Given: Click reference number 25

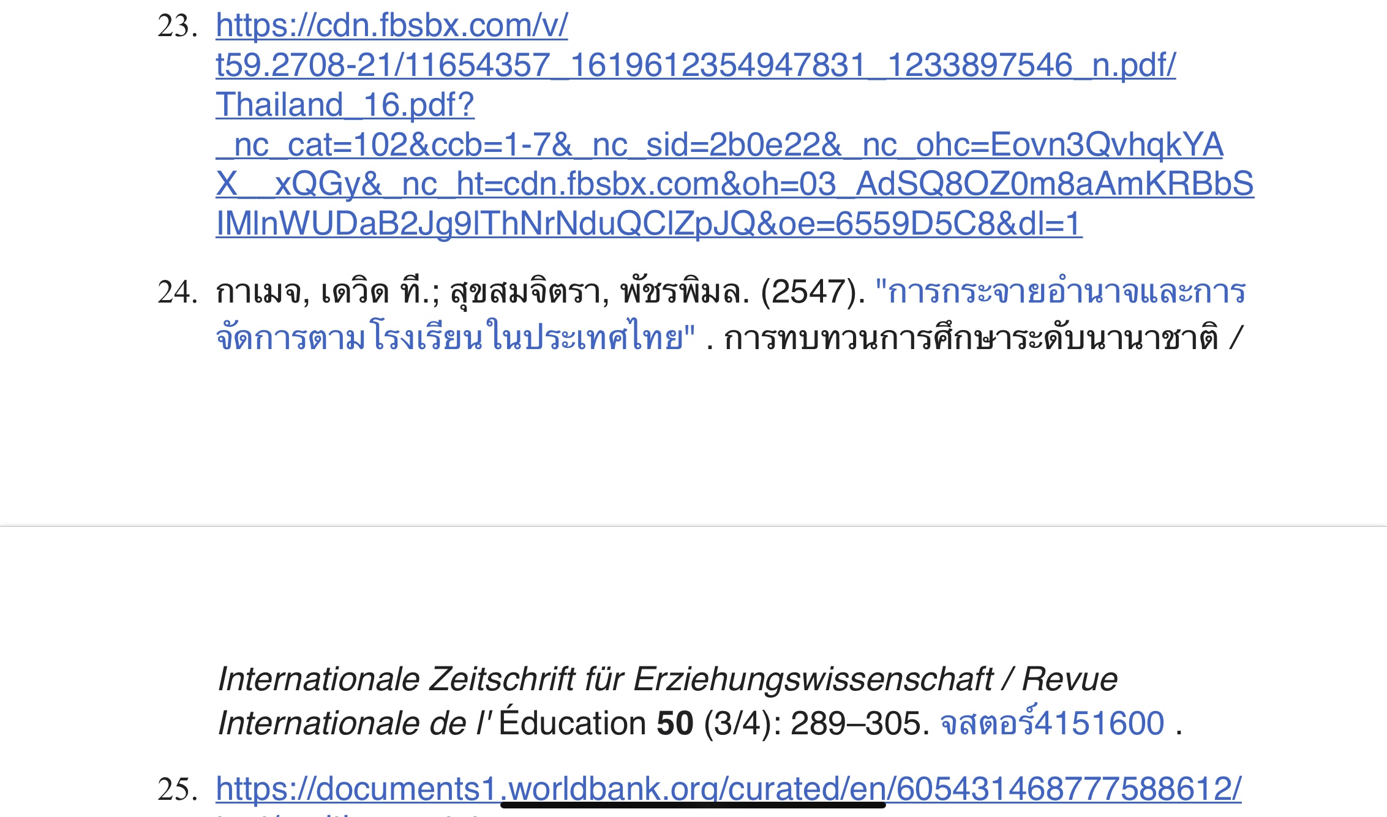Looking at the screenshot, I should pyautogui.click(x=177, y=789).
